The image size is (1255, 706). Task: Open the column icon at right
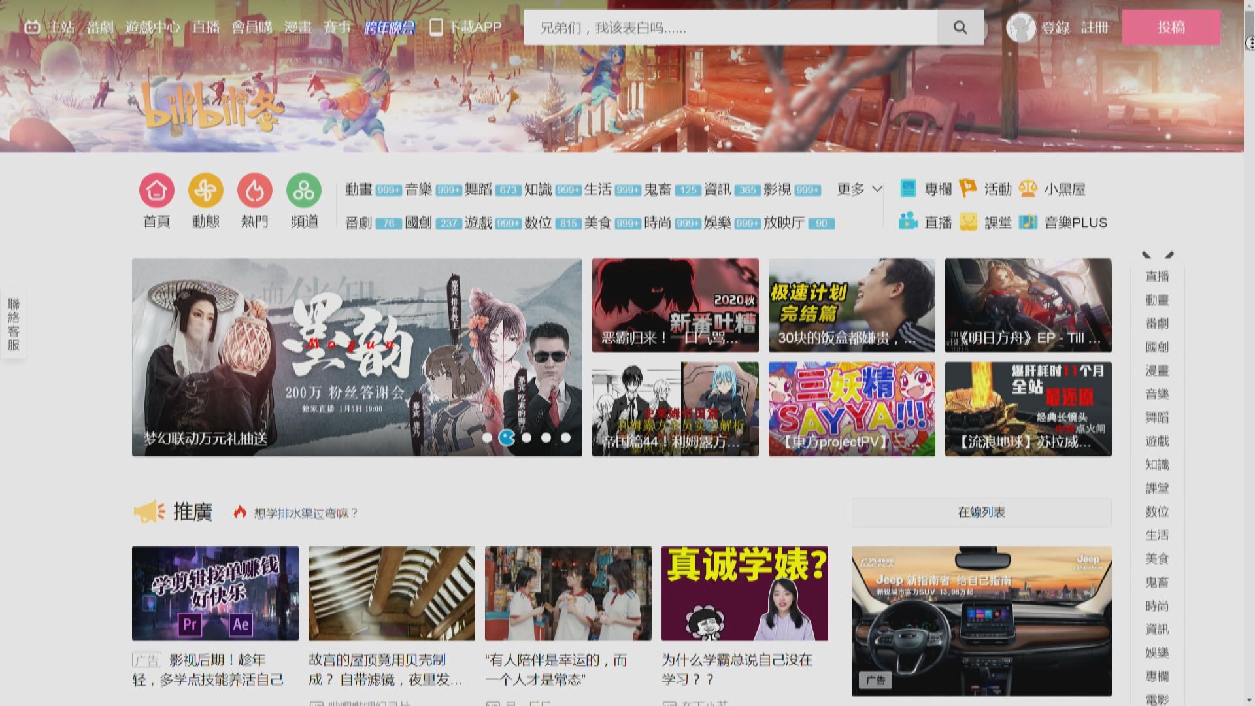point(909,189)
